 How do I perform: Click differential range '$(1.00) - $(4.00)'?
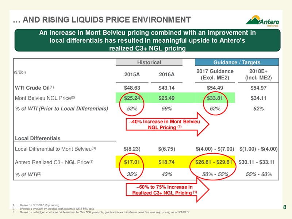pyautogui.click(x=258, y=149)
